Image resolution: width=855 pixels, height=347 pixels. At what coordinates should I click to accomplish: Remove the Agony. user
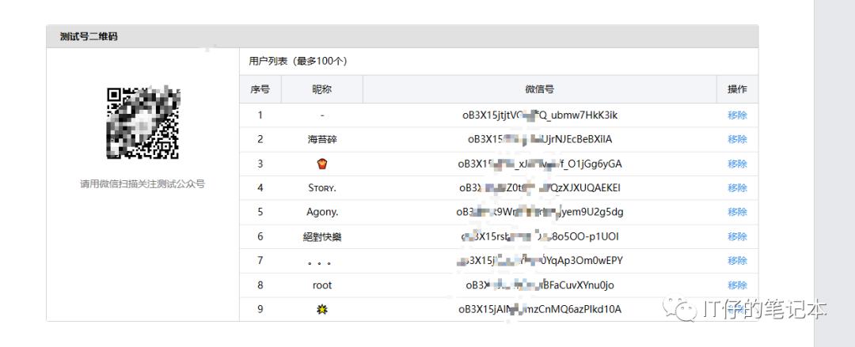point(737,212)
